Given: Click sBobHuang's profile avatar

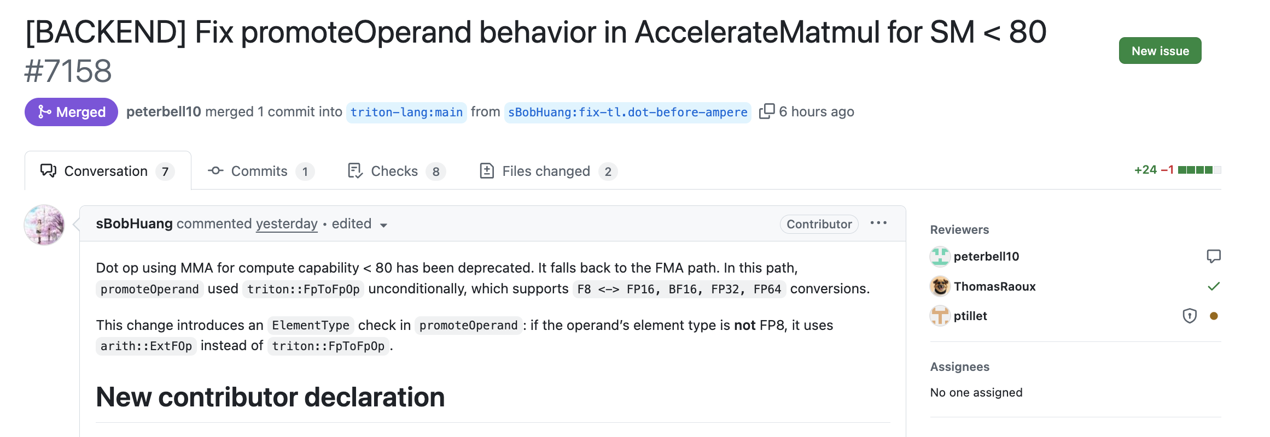Looking at the screenshot, I should coord(44,225).
